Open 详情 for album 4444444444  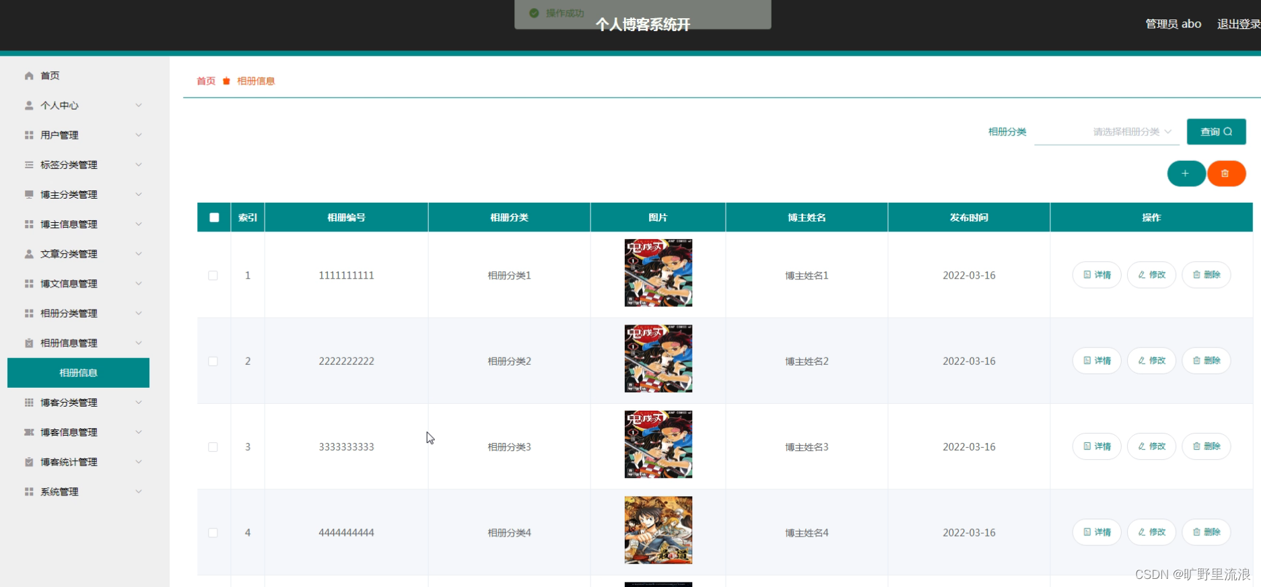[x=1097, y=532]
